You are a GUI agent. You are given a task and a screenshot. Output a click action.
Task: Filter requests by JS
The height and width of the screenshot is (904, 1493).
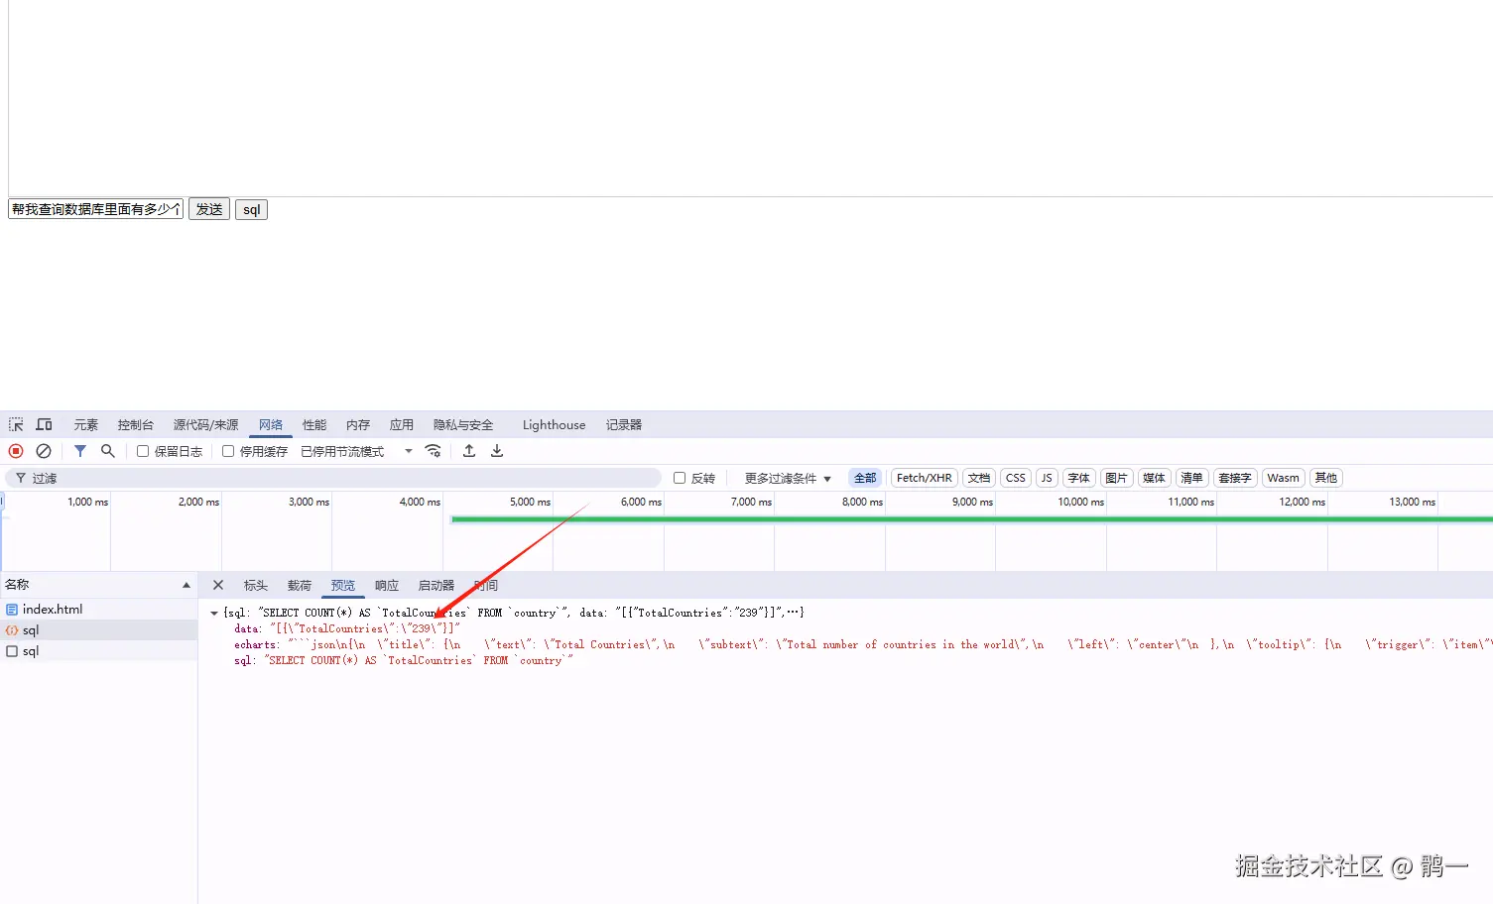pyautogui.click(x=1047, y=478)
